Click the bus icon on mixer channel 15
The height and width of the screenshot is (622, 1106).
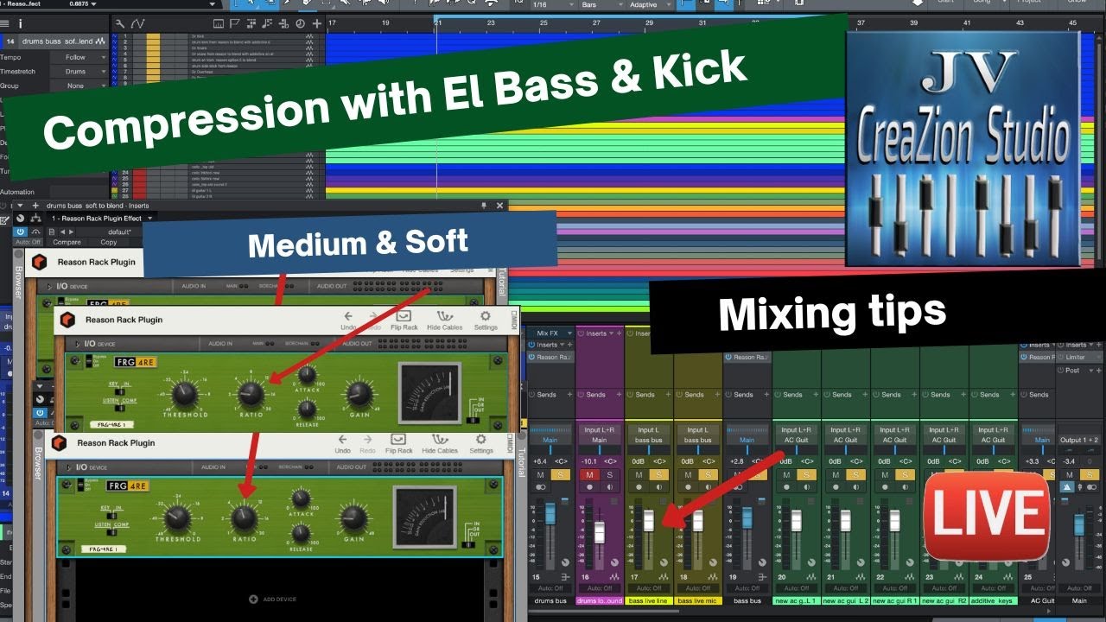pos(565,576)
